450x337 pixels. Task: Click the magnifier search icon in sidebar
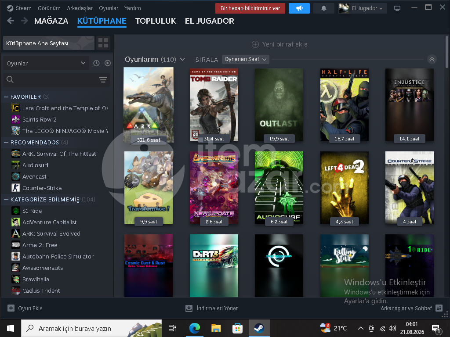click(x=10, y=79)
